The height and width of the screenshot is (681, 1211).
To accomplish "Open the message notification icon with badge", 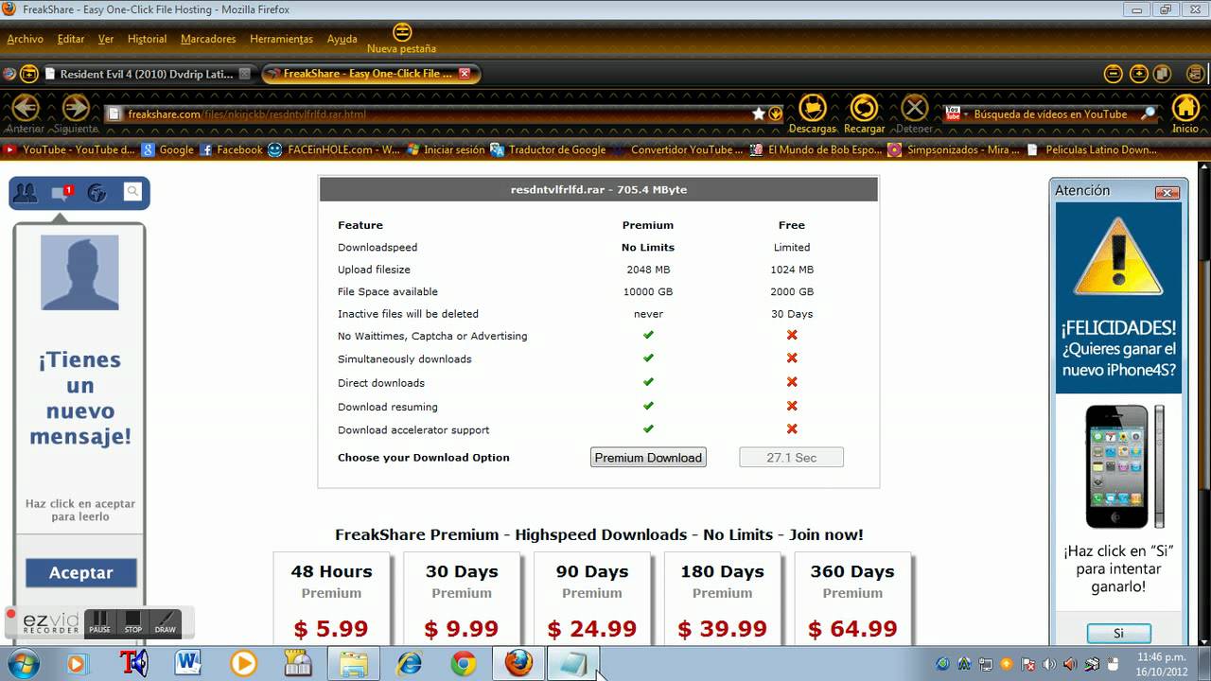I will (x=61, y=193).
